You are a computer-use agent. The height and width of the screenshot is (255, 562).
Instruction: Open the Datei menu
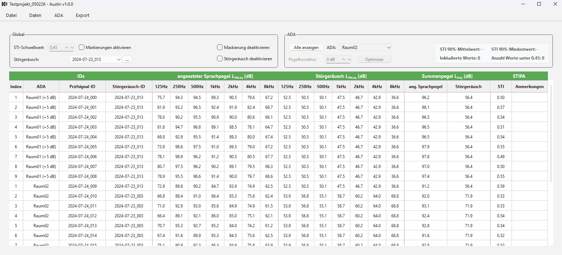pos(11,15)
